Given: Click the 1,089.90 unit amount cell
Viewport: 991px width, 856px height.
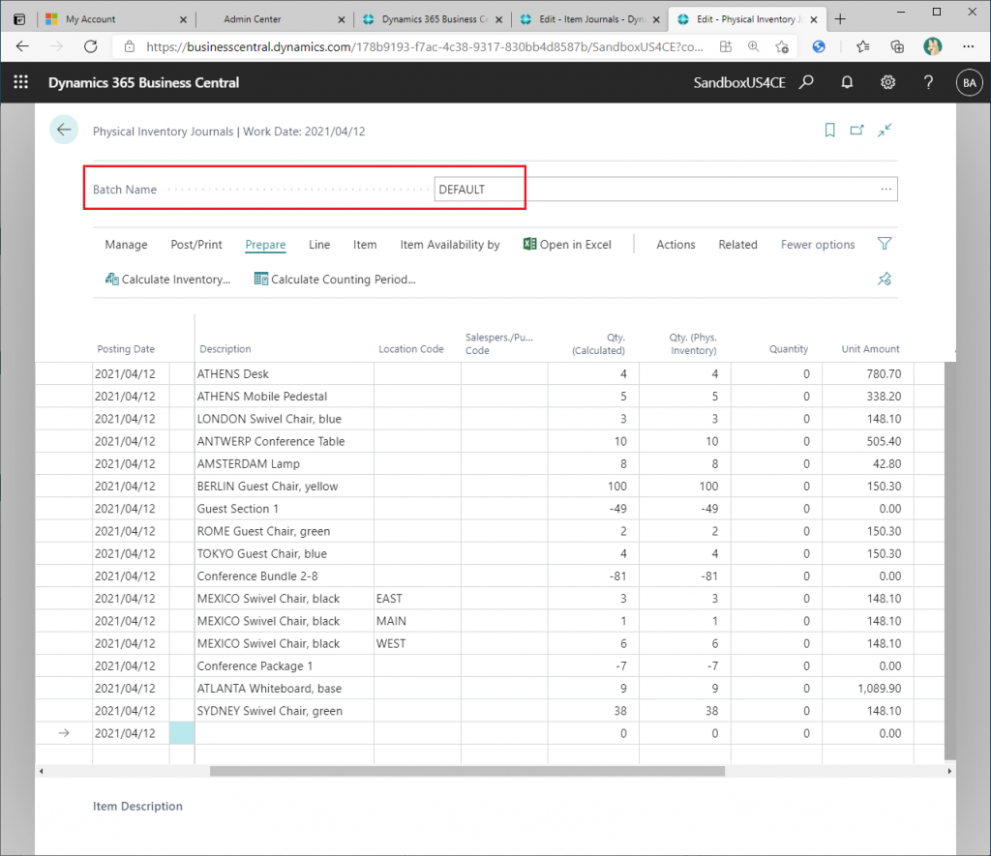Looking at the screenshot, I should (x=868, y=688).
